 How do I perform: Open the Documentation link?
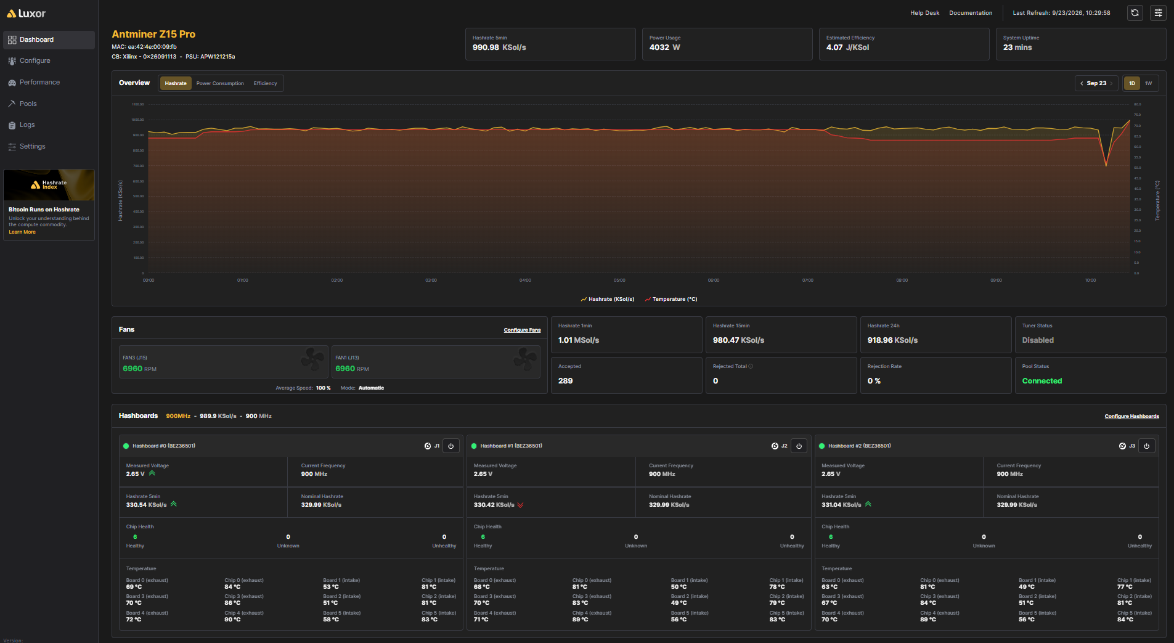pos(971,13)
